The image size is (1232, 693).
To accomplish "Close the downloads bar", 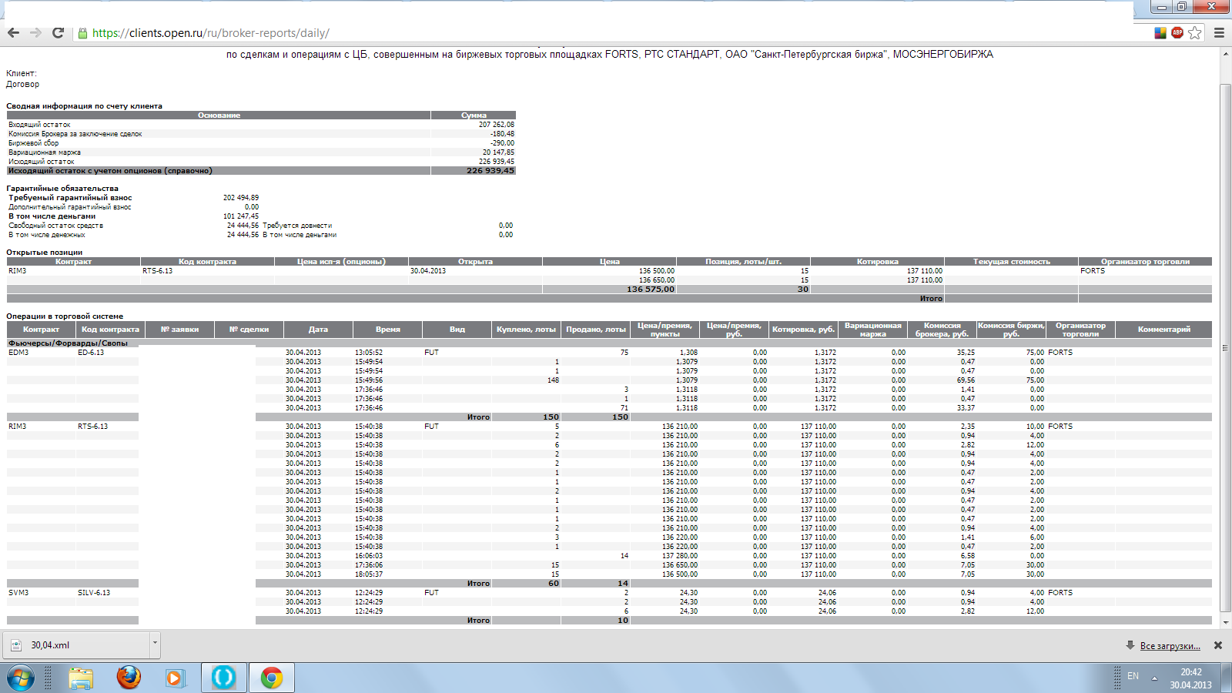I will 1218,645.
